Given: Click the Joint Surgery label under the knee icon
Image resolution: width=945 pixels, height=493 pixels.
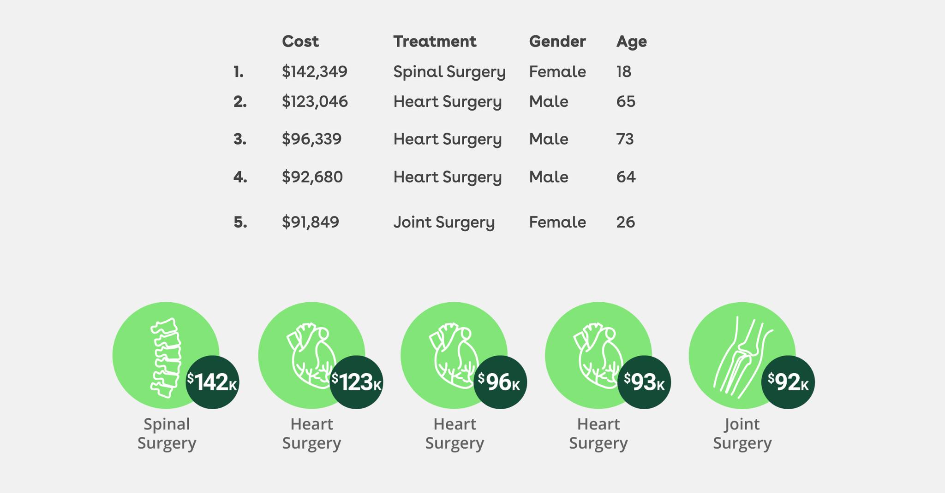Looking at the screenshot, I should tap(742, 434).
